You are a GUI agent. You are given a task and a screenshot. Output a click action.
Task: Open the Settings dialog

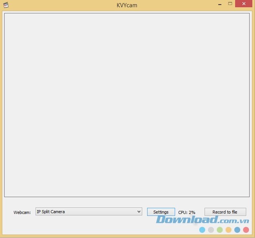[161, 212]
